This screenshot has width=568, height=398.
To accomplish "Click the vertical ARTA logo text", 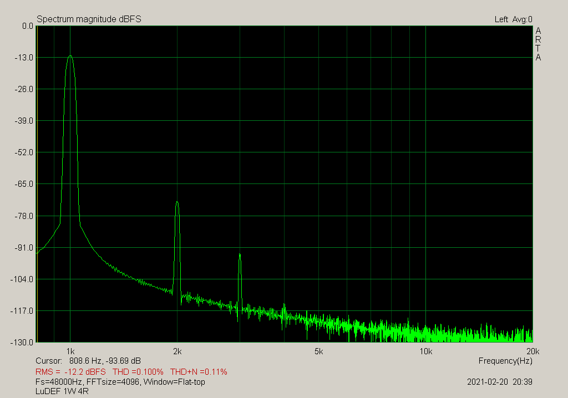I will [x=538, y=44].
